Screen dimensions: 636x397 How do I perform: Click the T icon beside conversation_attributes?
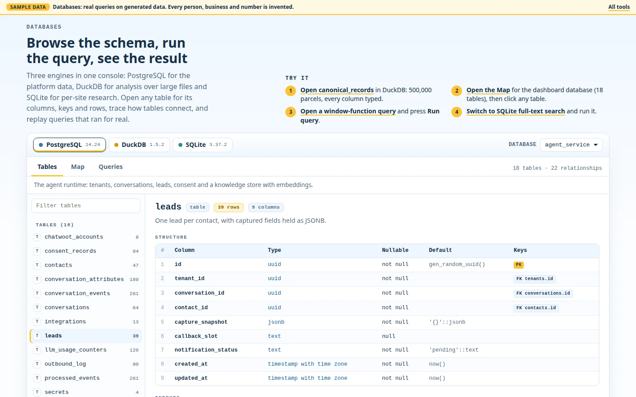point(37,279)
